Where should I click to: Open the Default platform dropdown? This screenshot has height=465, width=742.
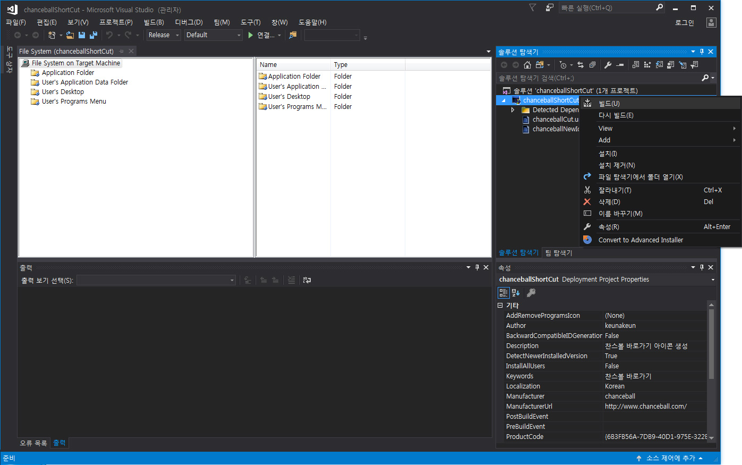tap(214, 35)
